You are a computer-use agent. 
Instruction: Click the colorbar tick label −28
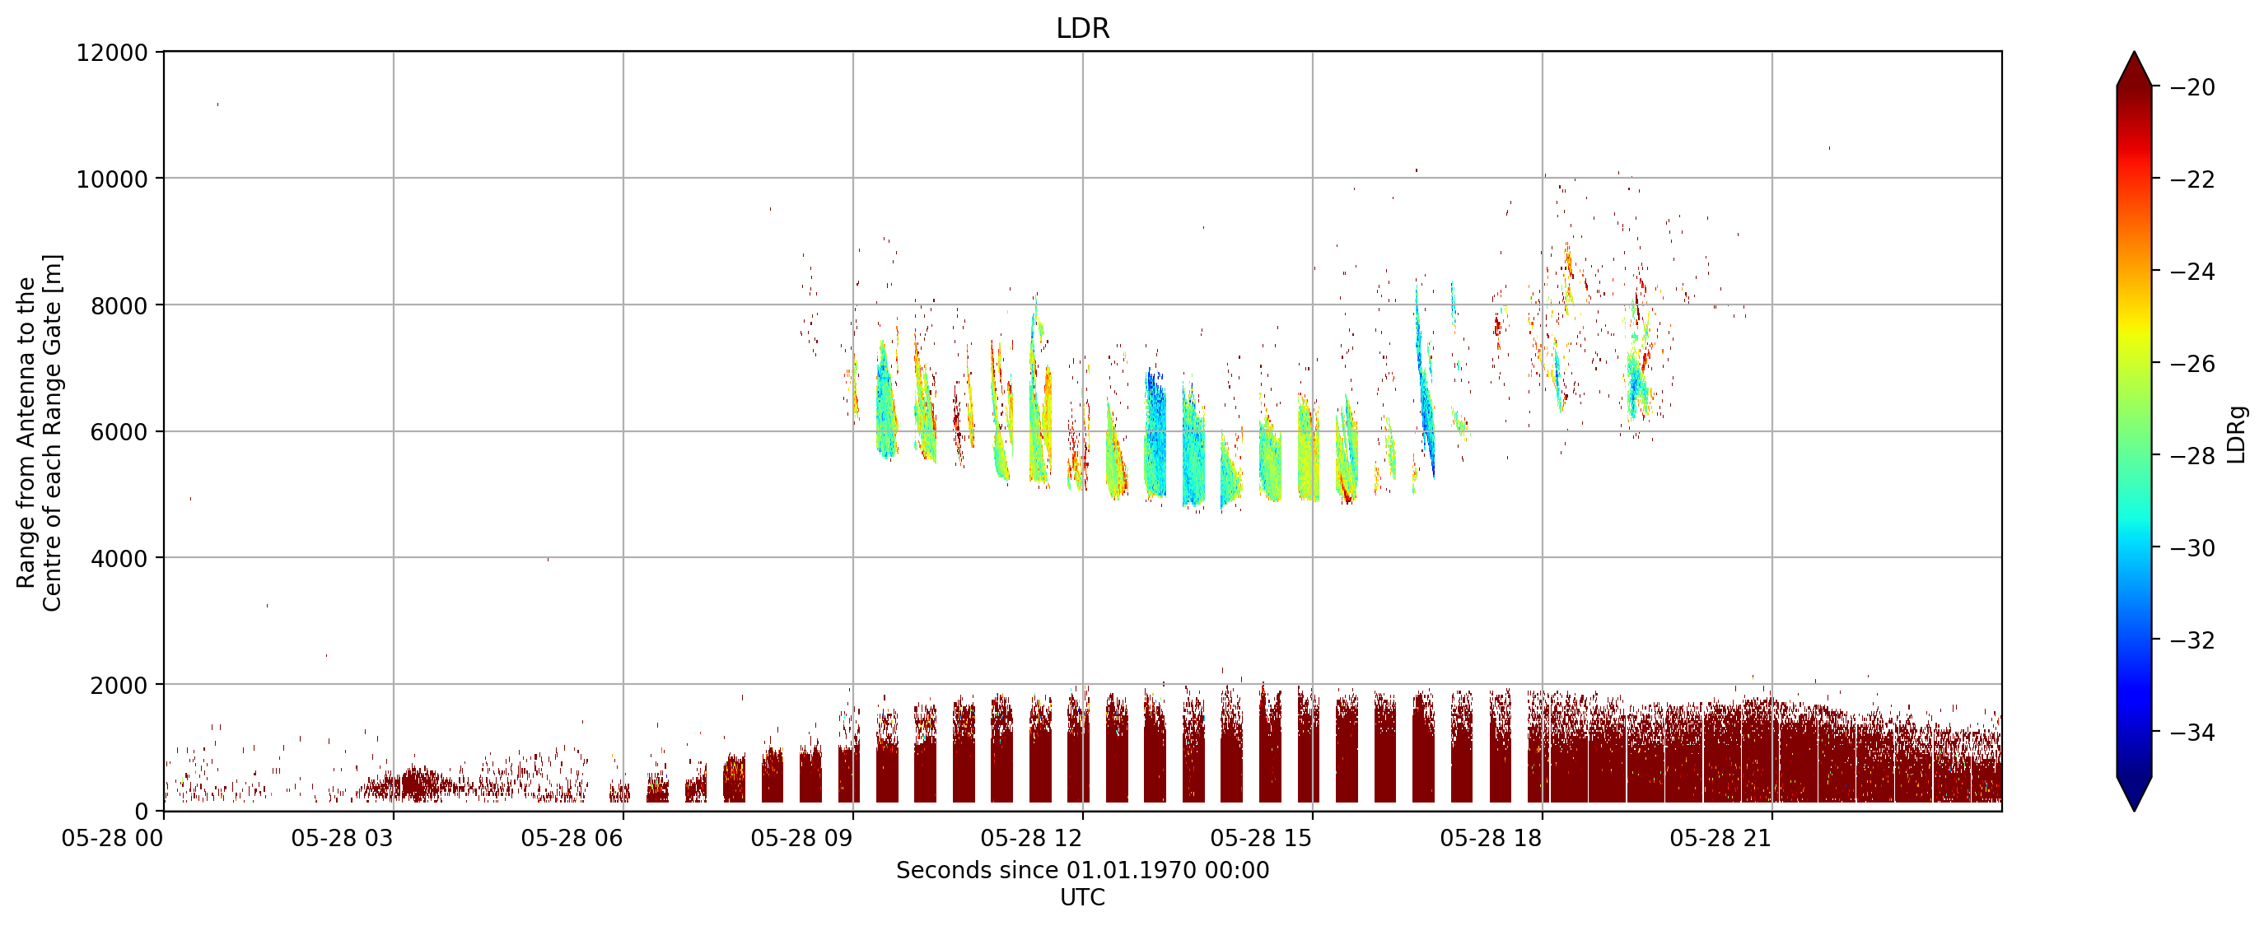pos(2192,455)
